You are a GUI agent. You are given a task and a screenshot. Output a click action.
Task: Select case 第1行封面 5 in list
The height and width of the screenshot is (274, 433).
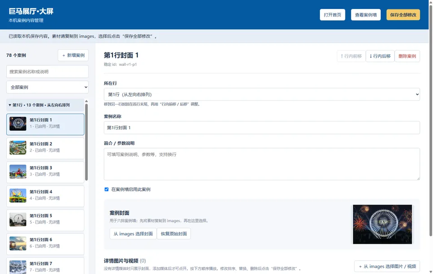[x=45, y=220]
